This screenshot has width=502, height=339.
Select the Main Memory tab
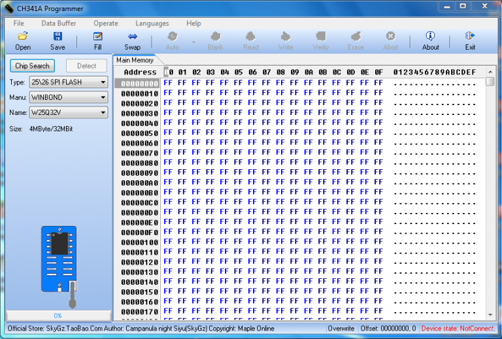click(x=135, y=60)
